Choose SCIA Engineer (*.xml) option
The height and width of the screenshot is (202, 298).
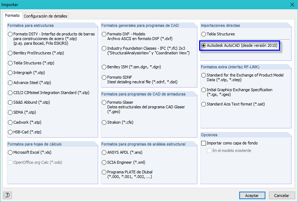[104, 163]
